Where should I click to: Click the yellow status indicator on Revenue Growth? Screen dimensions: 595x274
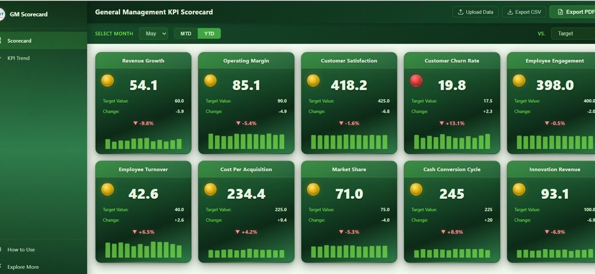107,81
